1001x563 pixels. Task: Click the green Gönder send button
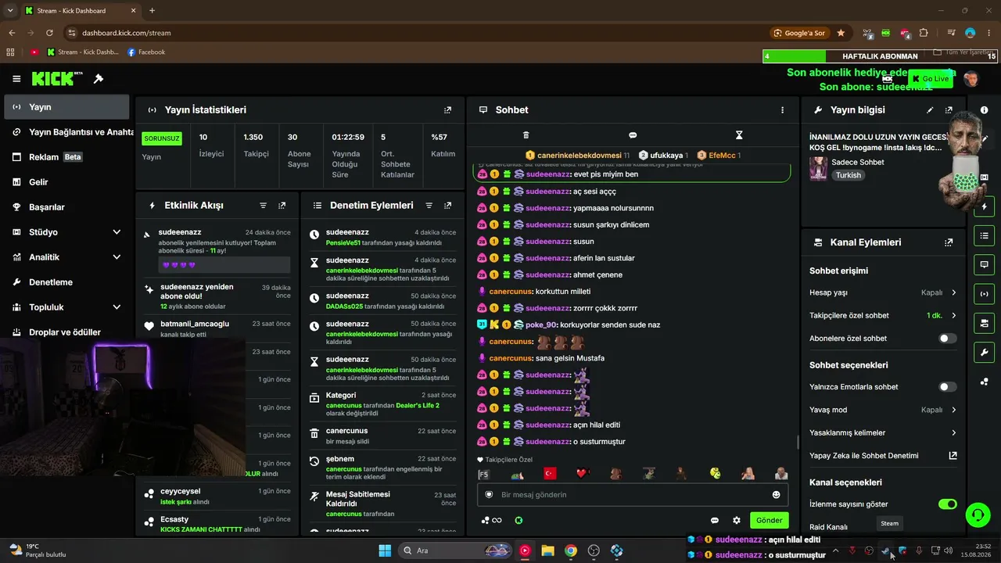point(769,520)
